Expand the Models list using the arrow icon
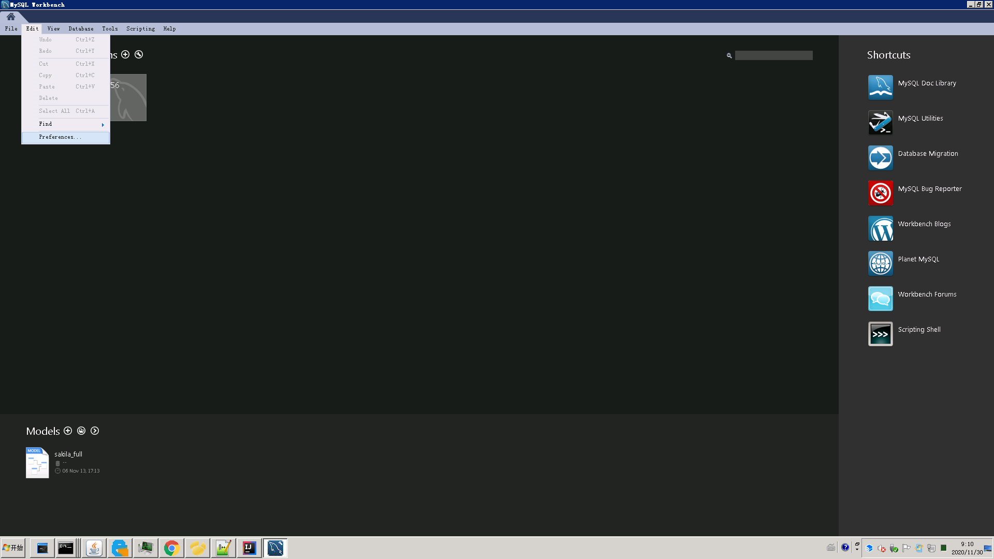The image size is (994, 559). click(x=95, y=431)
